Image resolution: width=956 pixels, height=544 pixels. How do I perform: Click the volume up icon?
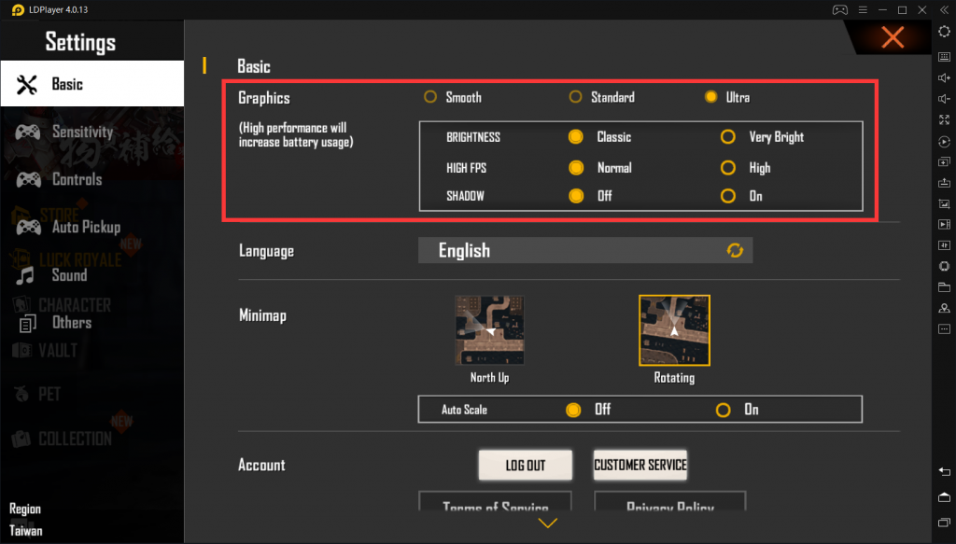(x=944, y=77)
